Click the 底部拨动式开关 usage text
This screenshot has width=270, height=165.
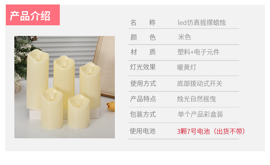(x=200, y=84)
